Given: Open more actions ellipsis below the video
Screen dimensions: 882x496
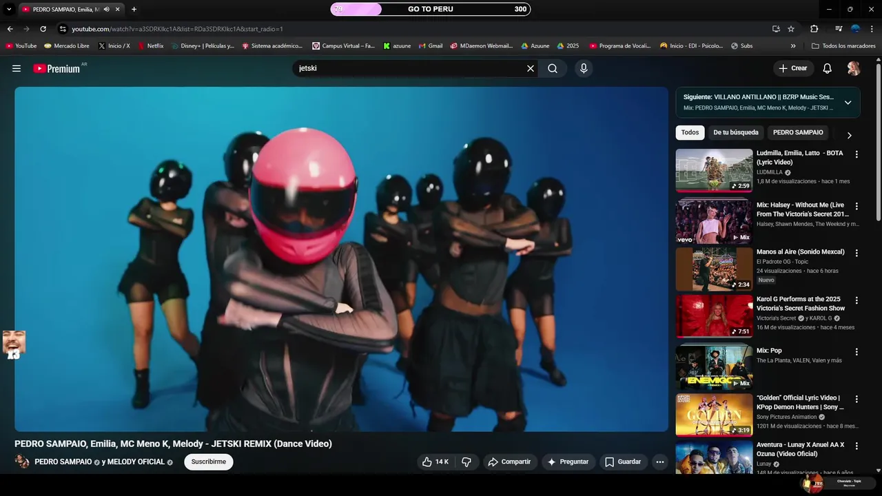Looking at the screenshot, I should coord(660,462).
